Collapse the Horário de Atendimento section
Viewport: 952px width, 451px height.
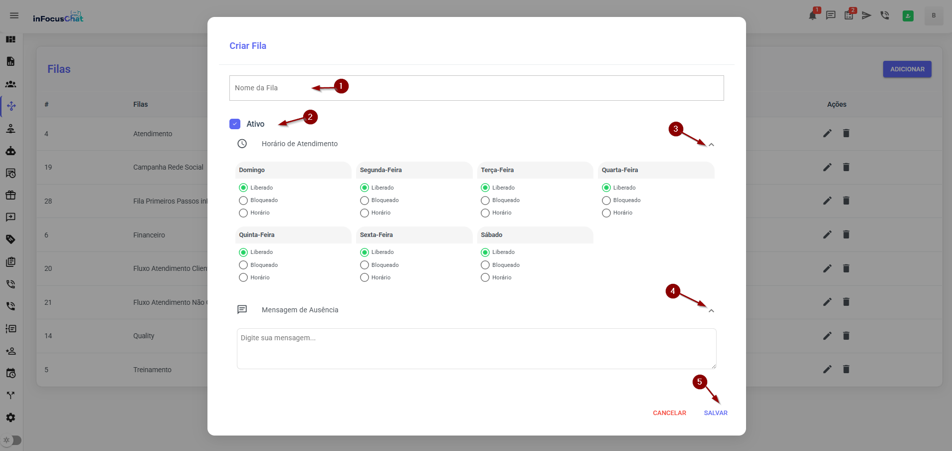click(711, 145)
